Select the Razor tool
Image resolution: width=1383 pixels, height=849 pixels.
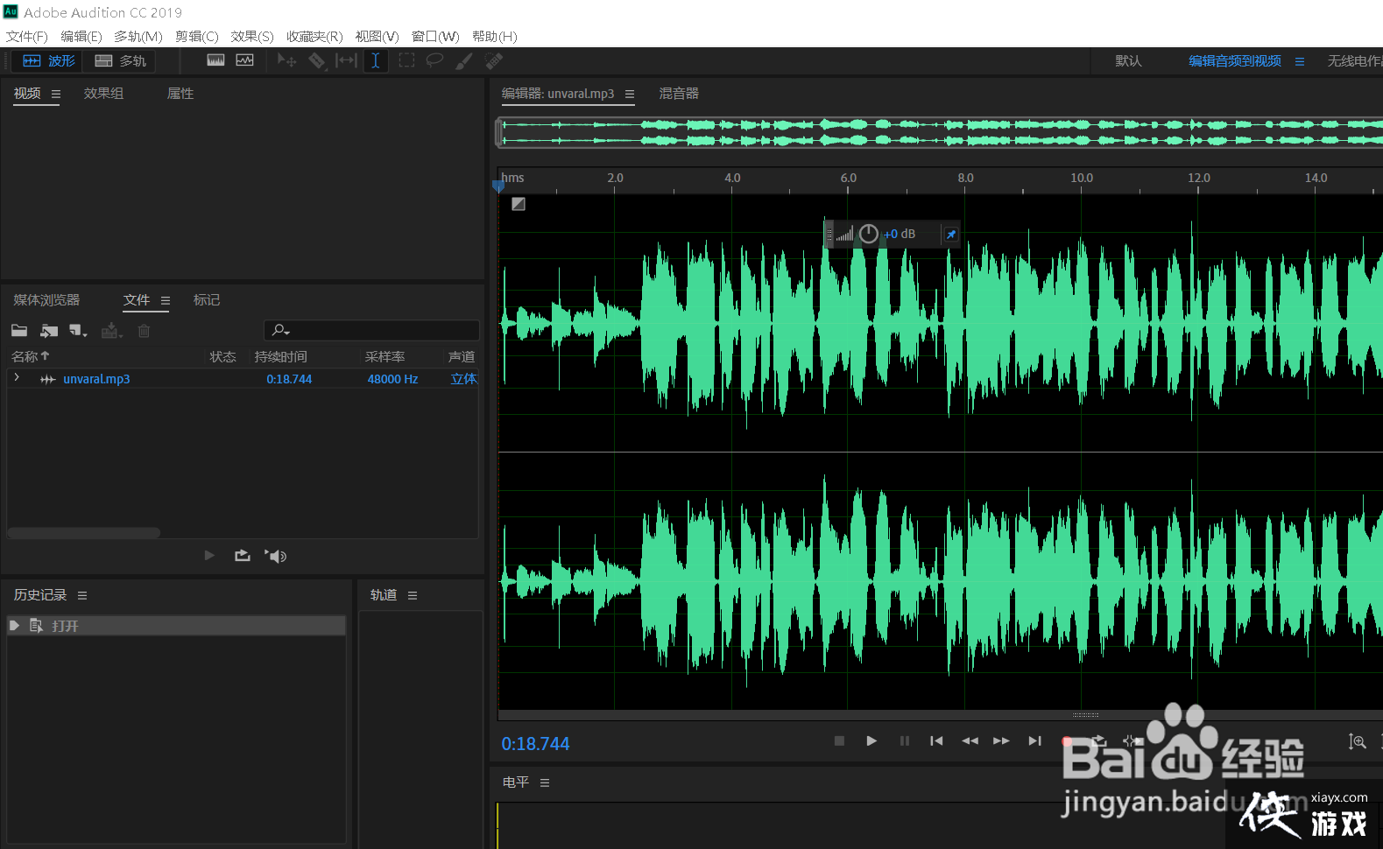pyautogui.click(x=316, y=60)
